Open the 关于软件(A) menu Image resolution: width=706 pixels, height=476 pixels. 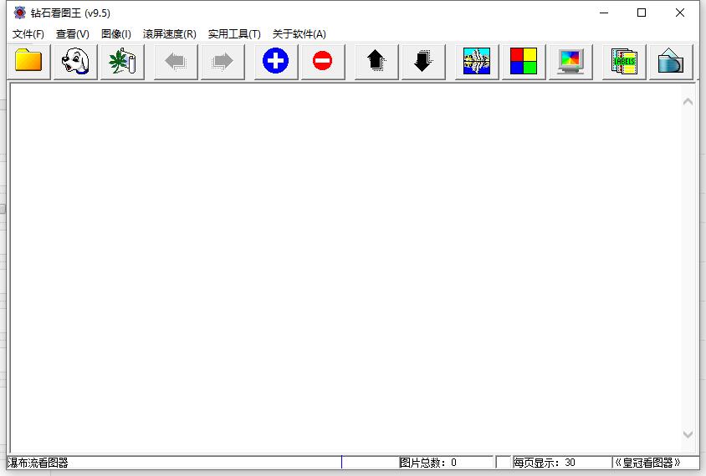pyautogui.click(x=299, y=34)
